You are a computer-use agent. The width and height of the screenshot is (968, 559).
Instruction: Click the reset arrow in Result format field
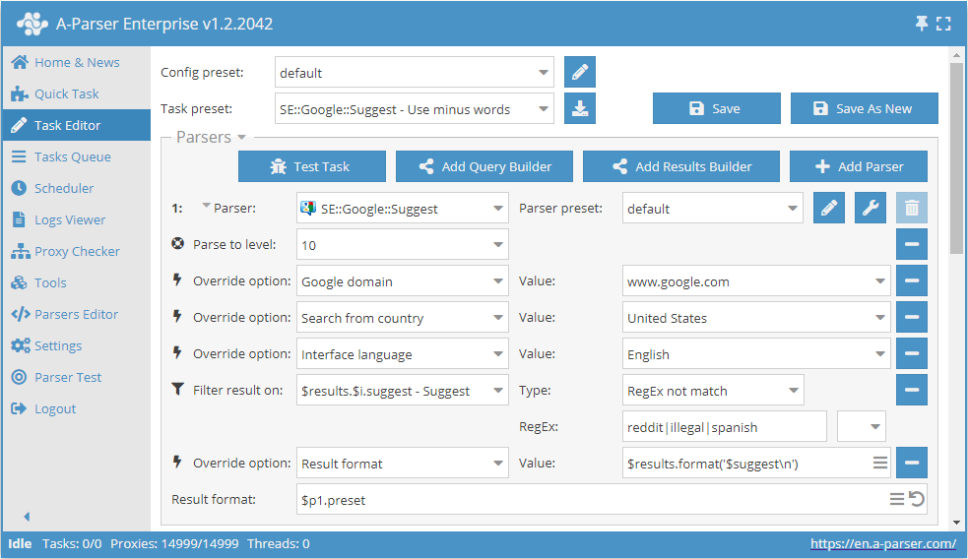917,500
